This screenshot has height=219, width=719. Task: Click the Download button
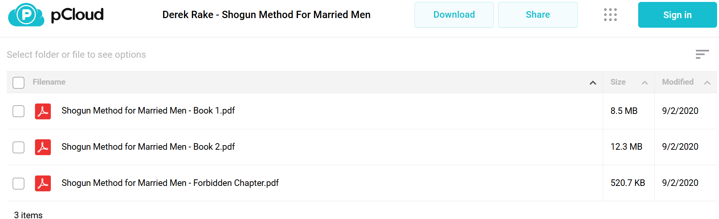[454, 15]
